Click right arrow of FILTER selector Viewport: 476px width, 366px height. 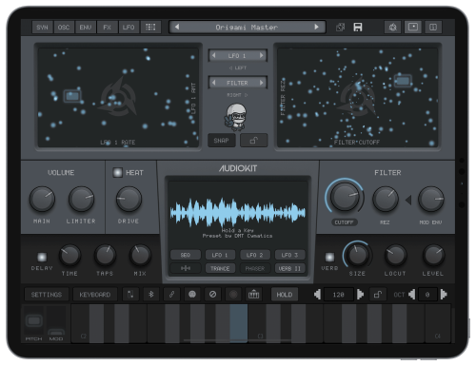[x=262, y=83]
